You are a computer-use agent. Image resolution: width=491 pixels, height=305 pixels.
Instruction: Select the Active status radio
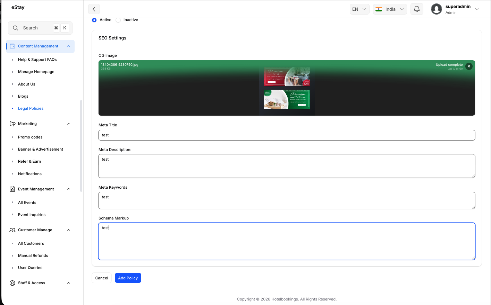coord(94,20)
